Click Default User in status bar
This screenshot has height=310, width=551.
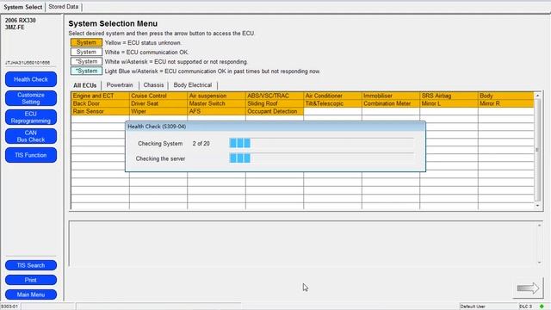point(473,307)
